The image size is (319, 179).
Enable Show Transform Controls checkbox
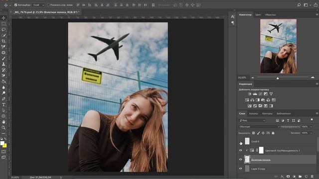click(x=48, y=5)
